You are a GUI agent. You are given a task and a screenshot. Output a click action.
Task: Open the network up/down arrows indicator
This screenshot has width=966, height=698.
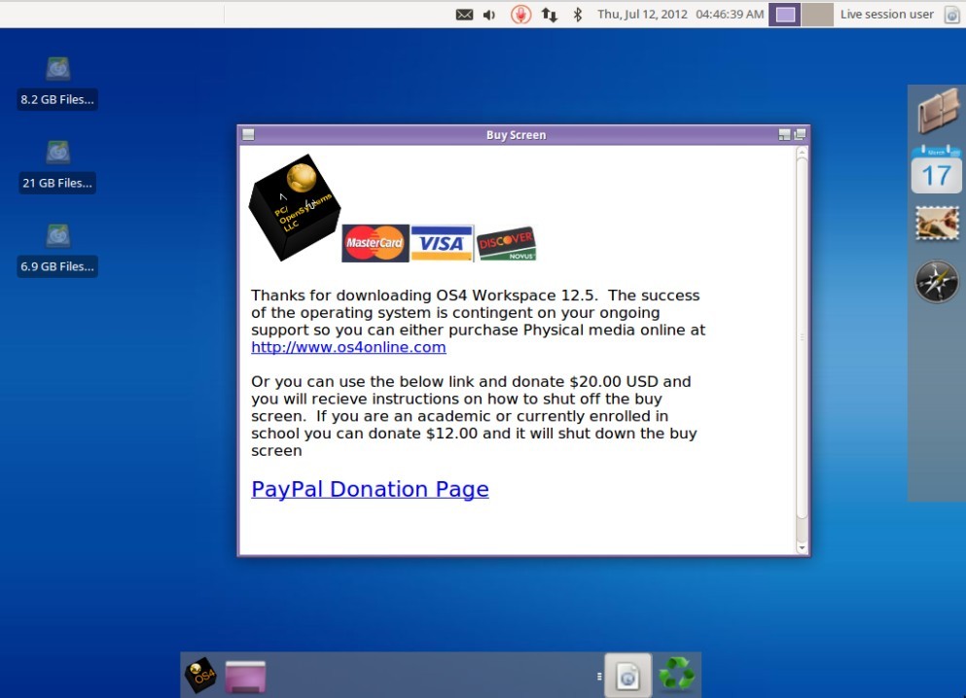[x=550, y=15]
